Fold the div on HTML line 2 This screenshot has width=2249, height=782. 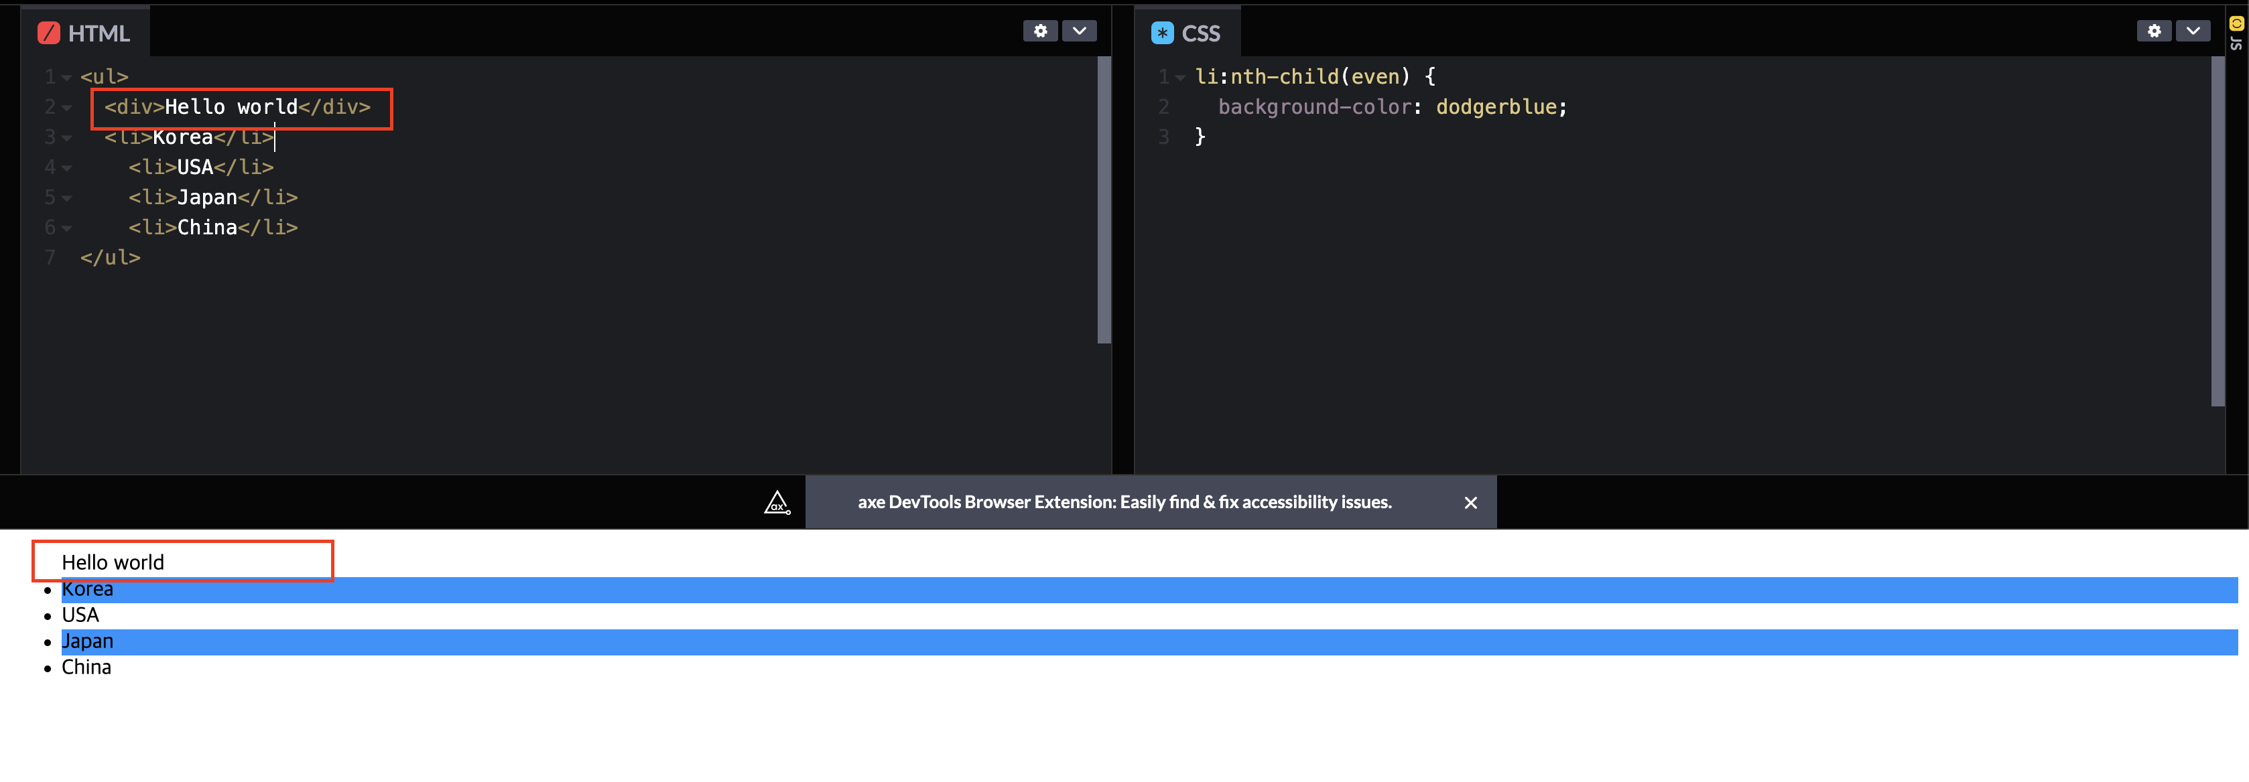(66, 108)
